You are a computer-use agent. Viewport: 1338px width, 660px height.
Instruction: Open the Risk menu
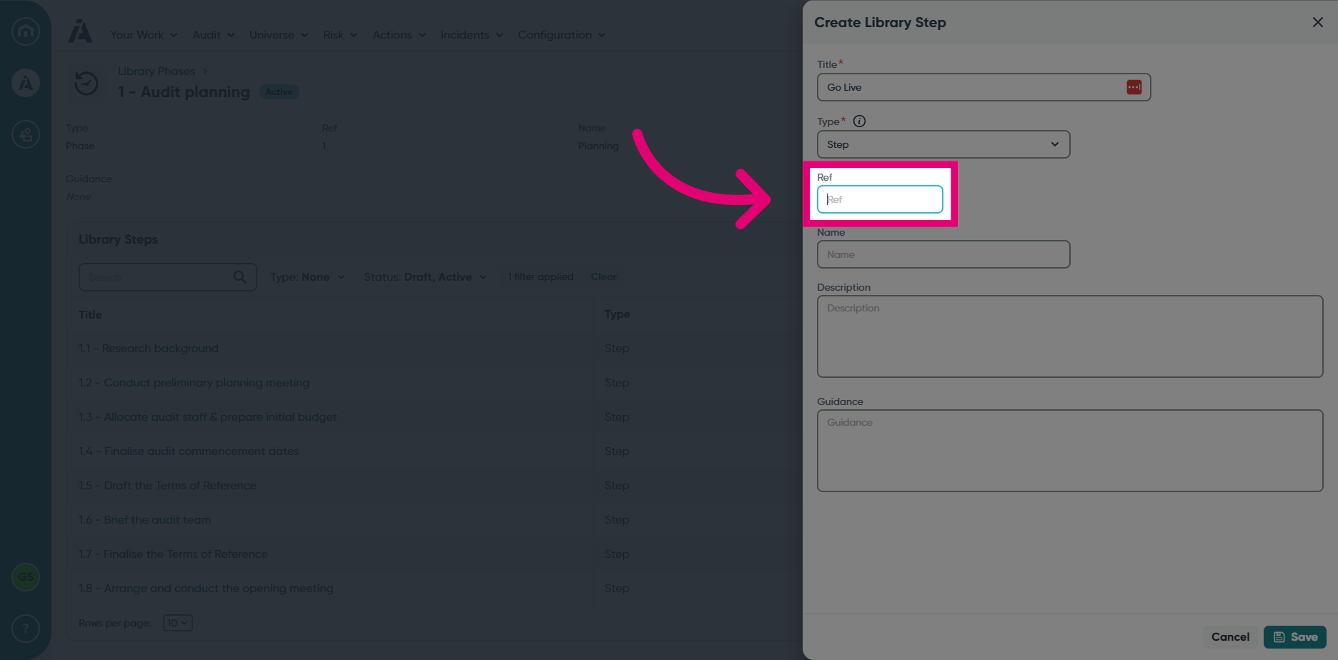[x=340, y=35]
